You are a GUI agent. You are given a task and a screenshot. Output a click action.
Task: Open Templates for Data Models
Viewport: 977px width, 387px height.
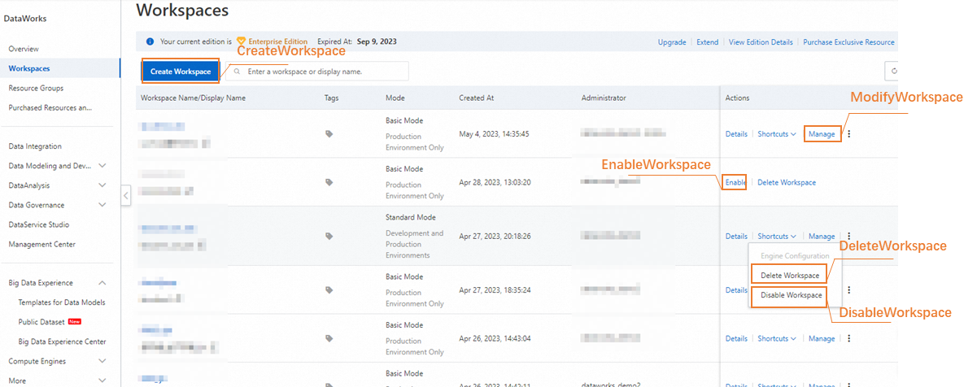click(62, 302)
